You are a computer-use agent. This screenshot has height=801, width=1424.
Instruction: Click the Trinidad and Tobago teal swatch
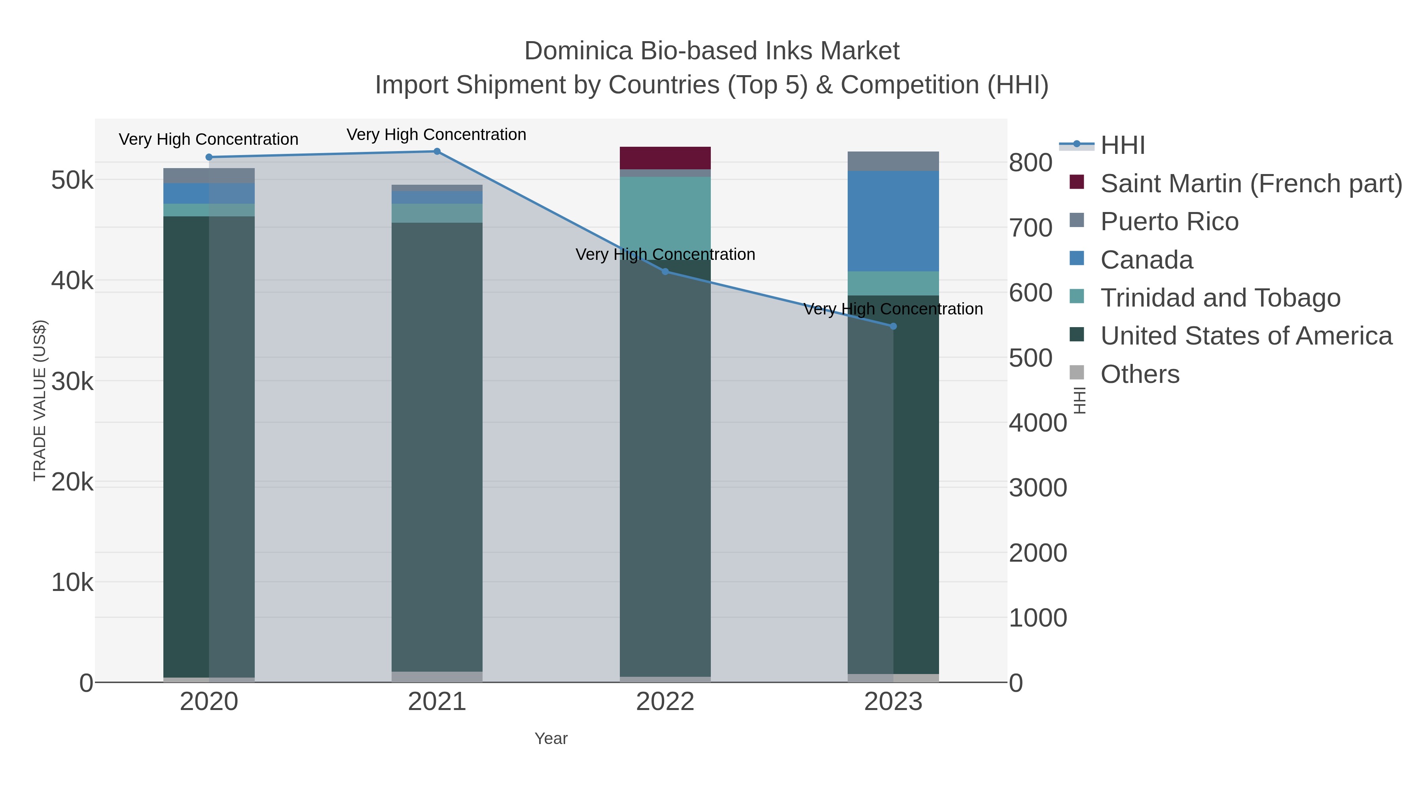coord(1077,296)
